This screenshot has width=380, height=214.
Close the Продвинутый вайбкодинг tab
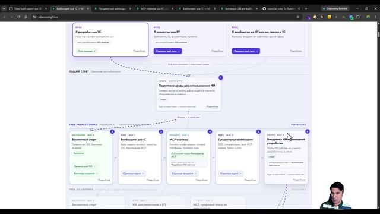click(130, 8)
